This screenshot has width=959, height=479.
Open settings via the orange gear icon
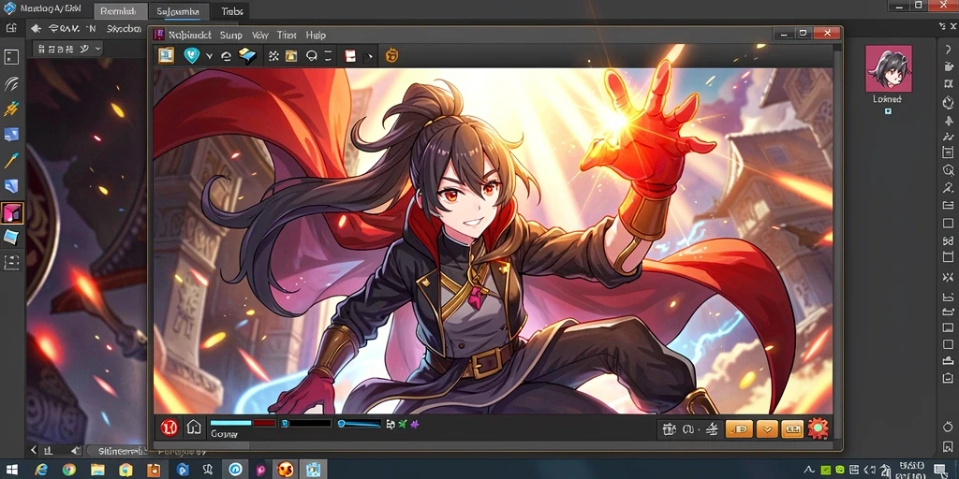pyautogui.click(x=818, y=428)
